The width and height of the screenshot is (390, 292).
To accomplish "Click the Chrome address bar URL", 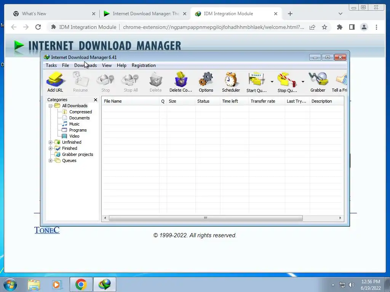I will 213,27.
